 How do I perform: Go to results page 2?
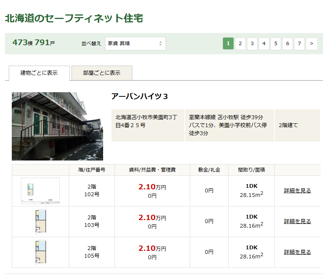pyautogui.click(x=240, y=43)
